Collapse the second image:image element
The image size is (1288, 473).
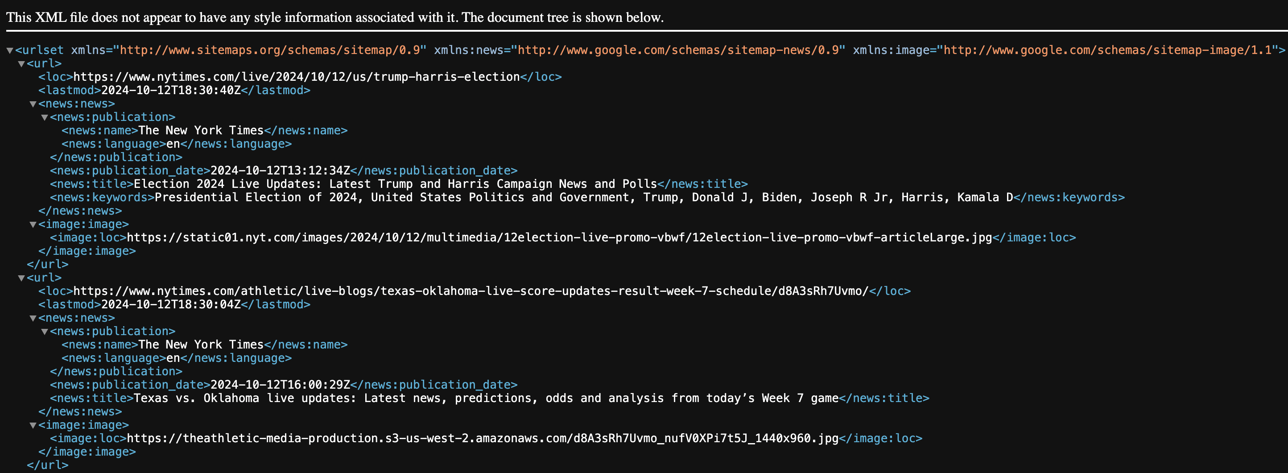33,424
